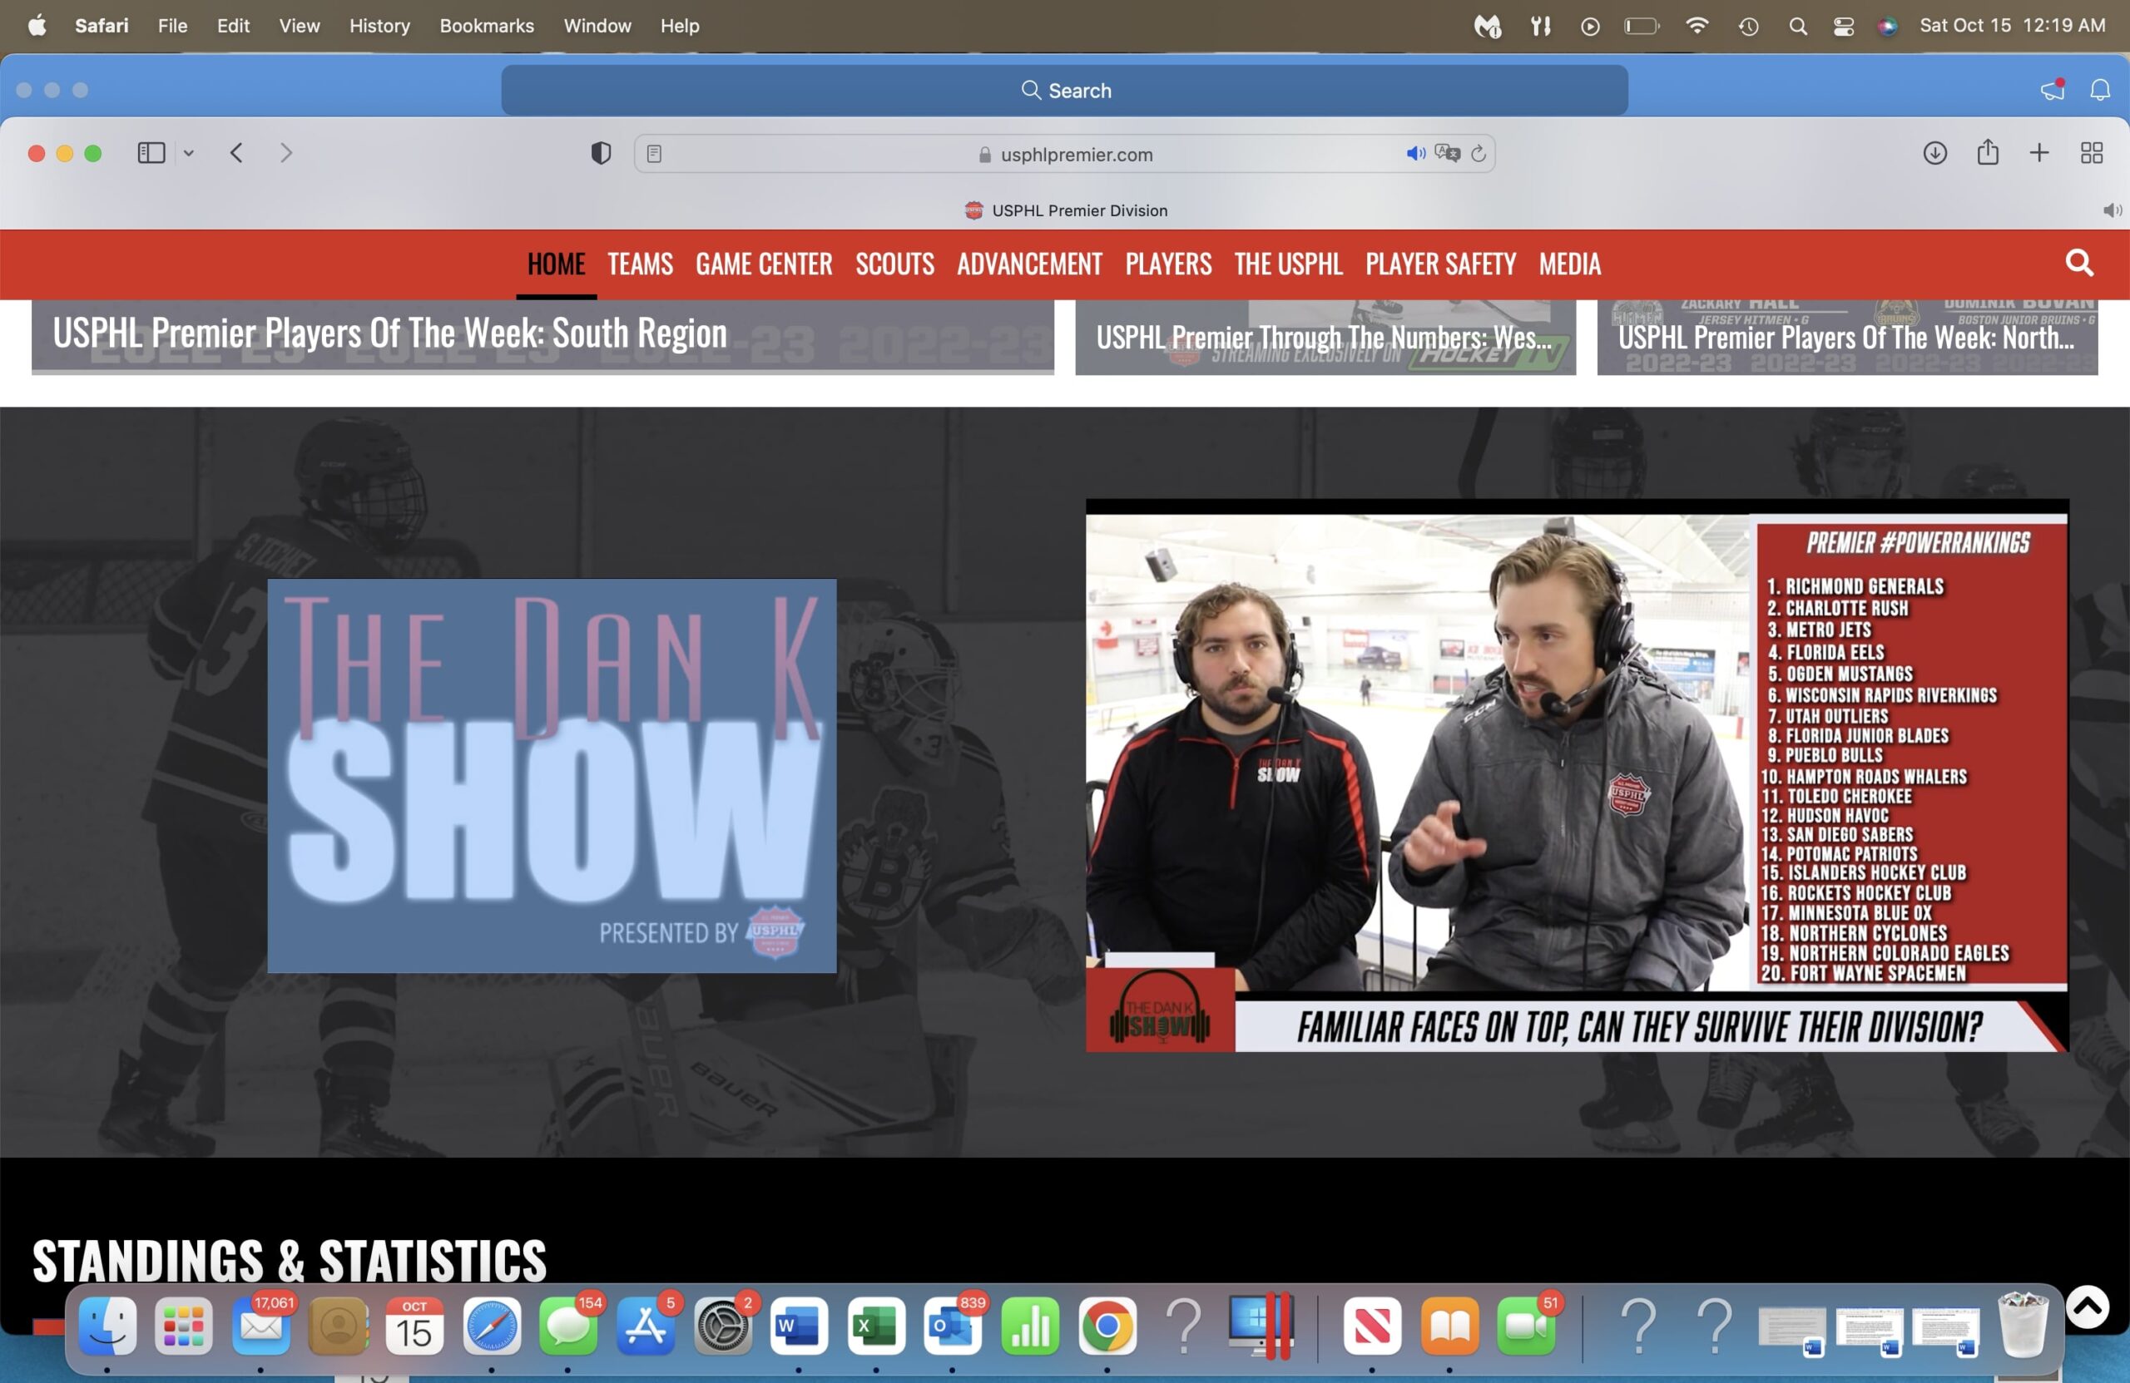Open Spotlight search in menu bar
This screenshot has width=2130, height=1383.
click(1797, 26)
